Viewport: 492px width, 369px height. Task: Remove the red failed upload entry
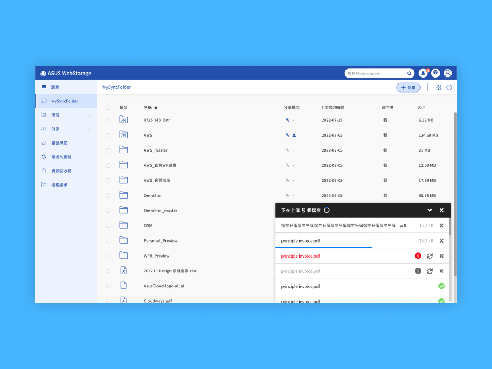coord(441,256)
